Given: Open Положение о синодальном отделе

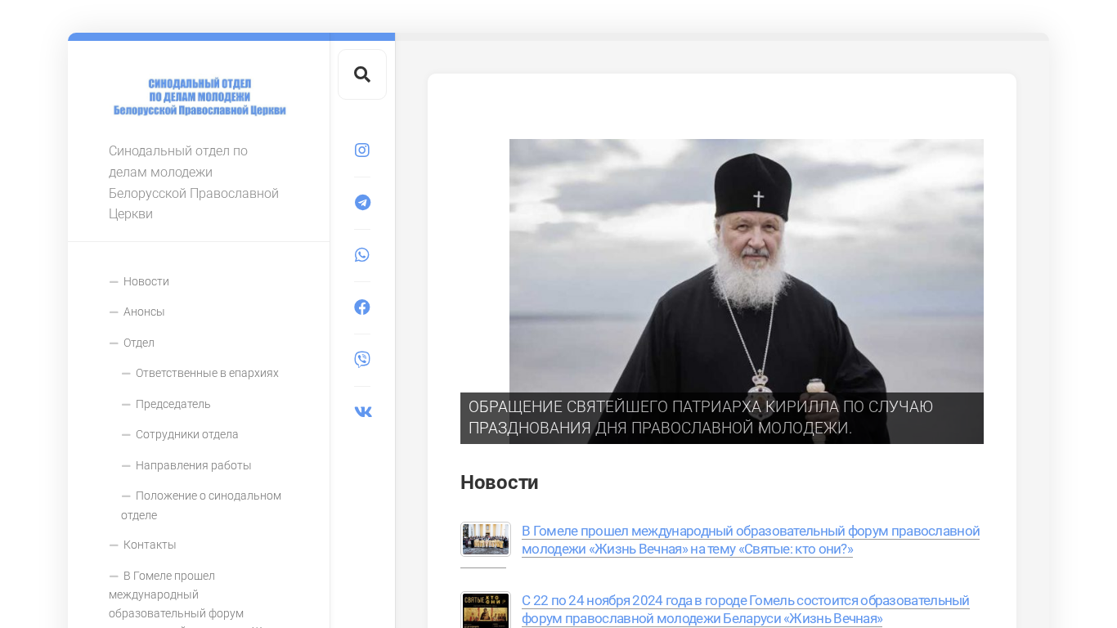Looking at the screenshot, I should click(x=208, y=496).
